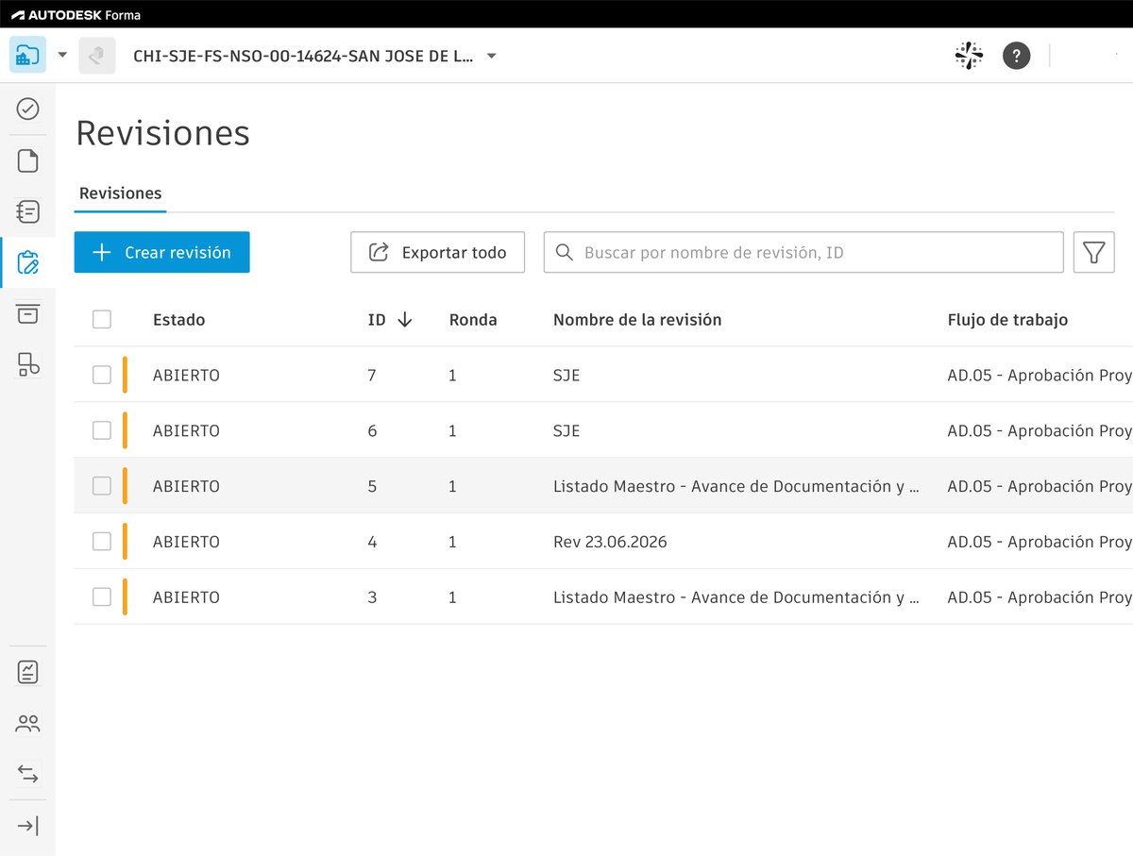Sort by Flujo de trabajo header

click(1007, 320)
